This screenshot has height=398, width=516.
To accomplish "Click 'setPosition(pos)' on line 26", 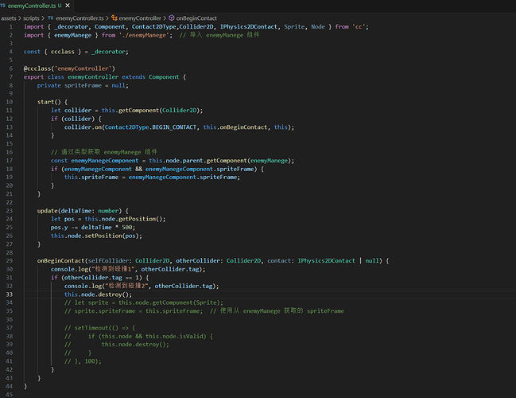I will [x=111, y=236].
